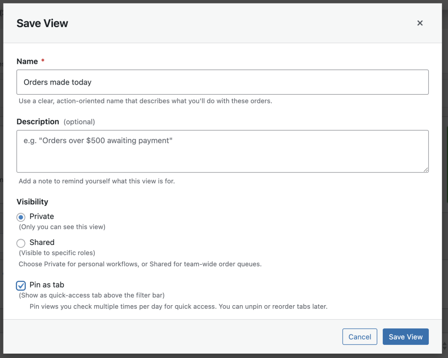
Task: Click the 'Only you can see this view' hint
Action: coord(62,227)
